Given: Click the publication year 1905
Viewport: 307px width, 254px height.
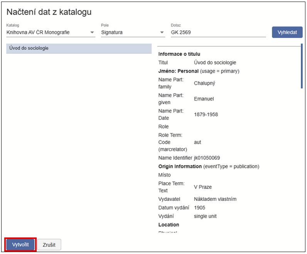Looking at the screenshot, I should 199,208.
